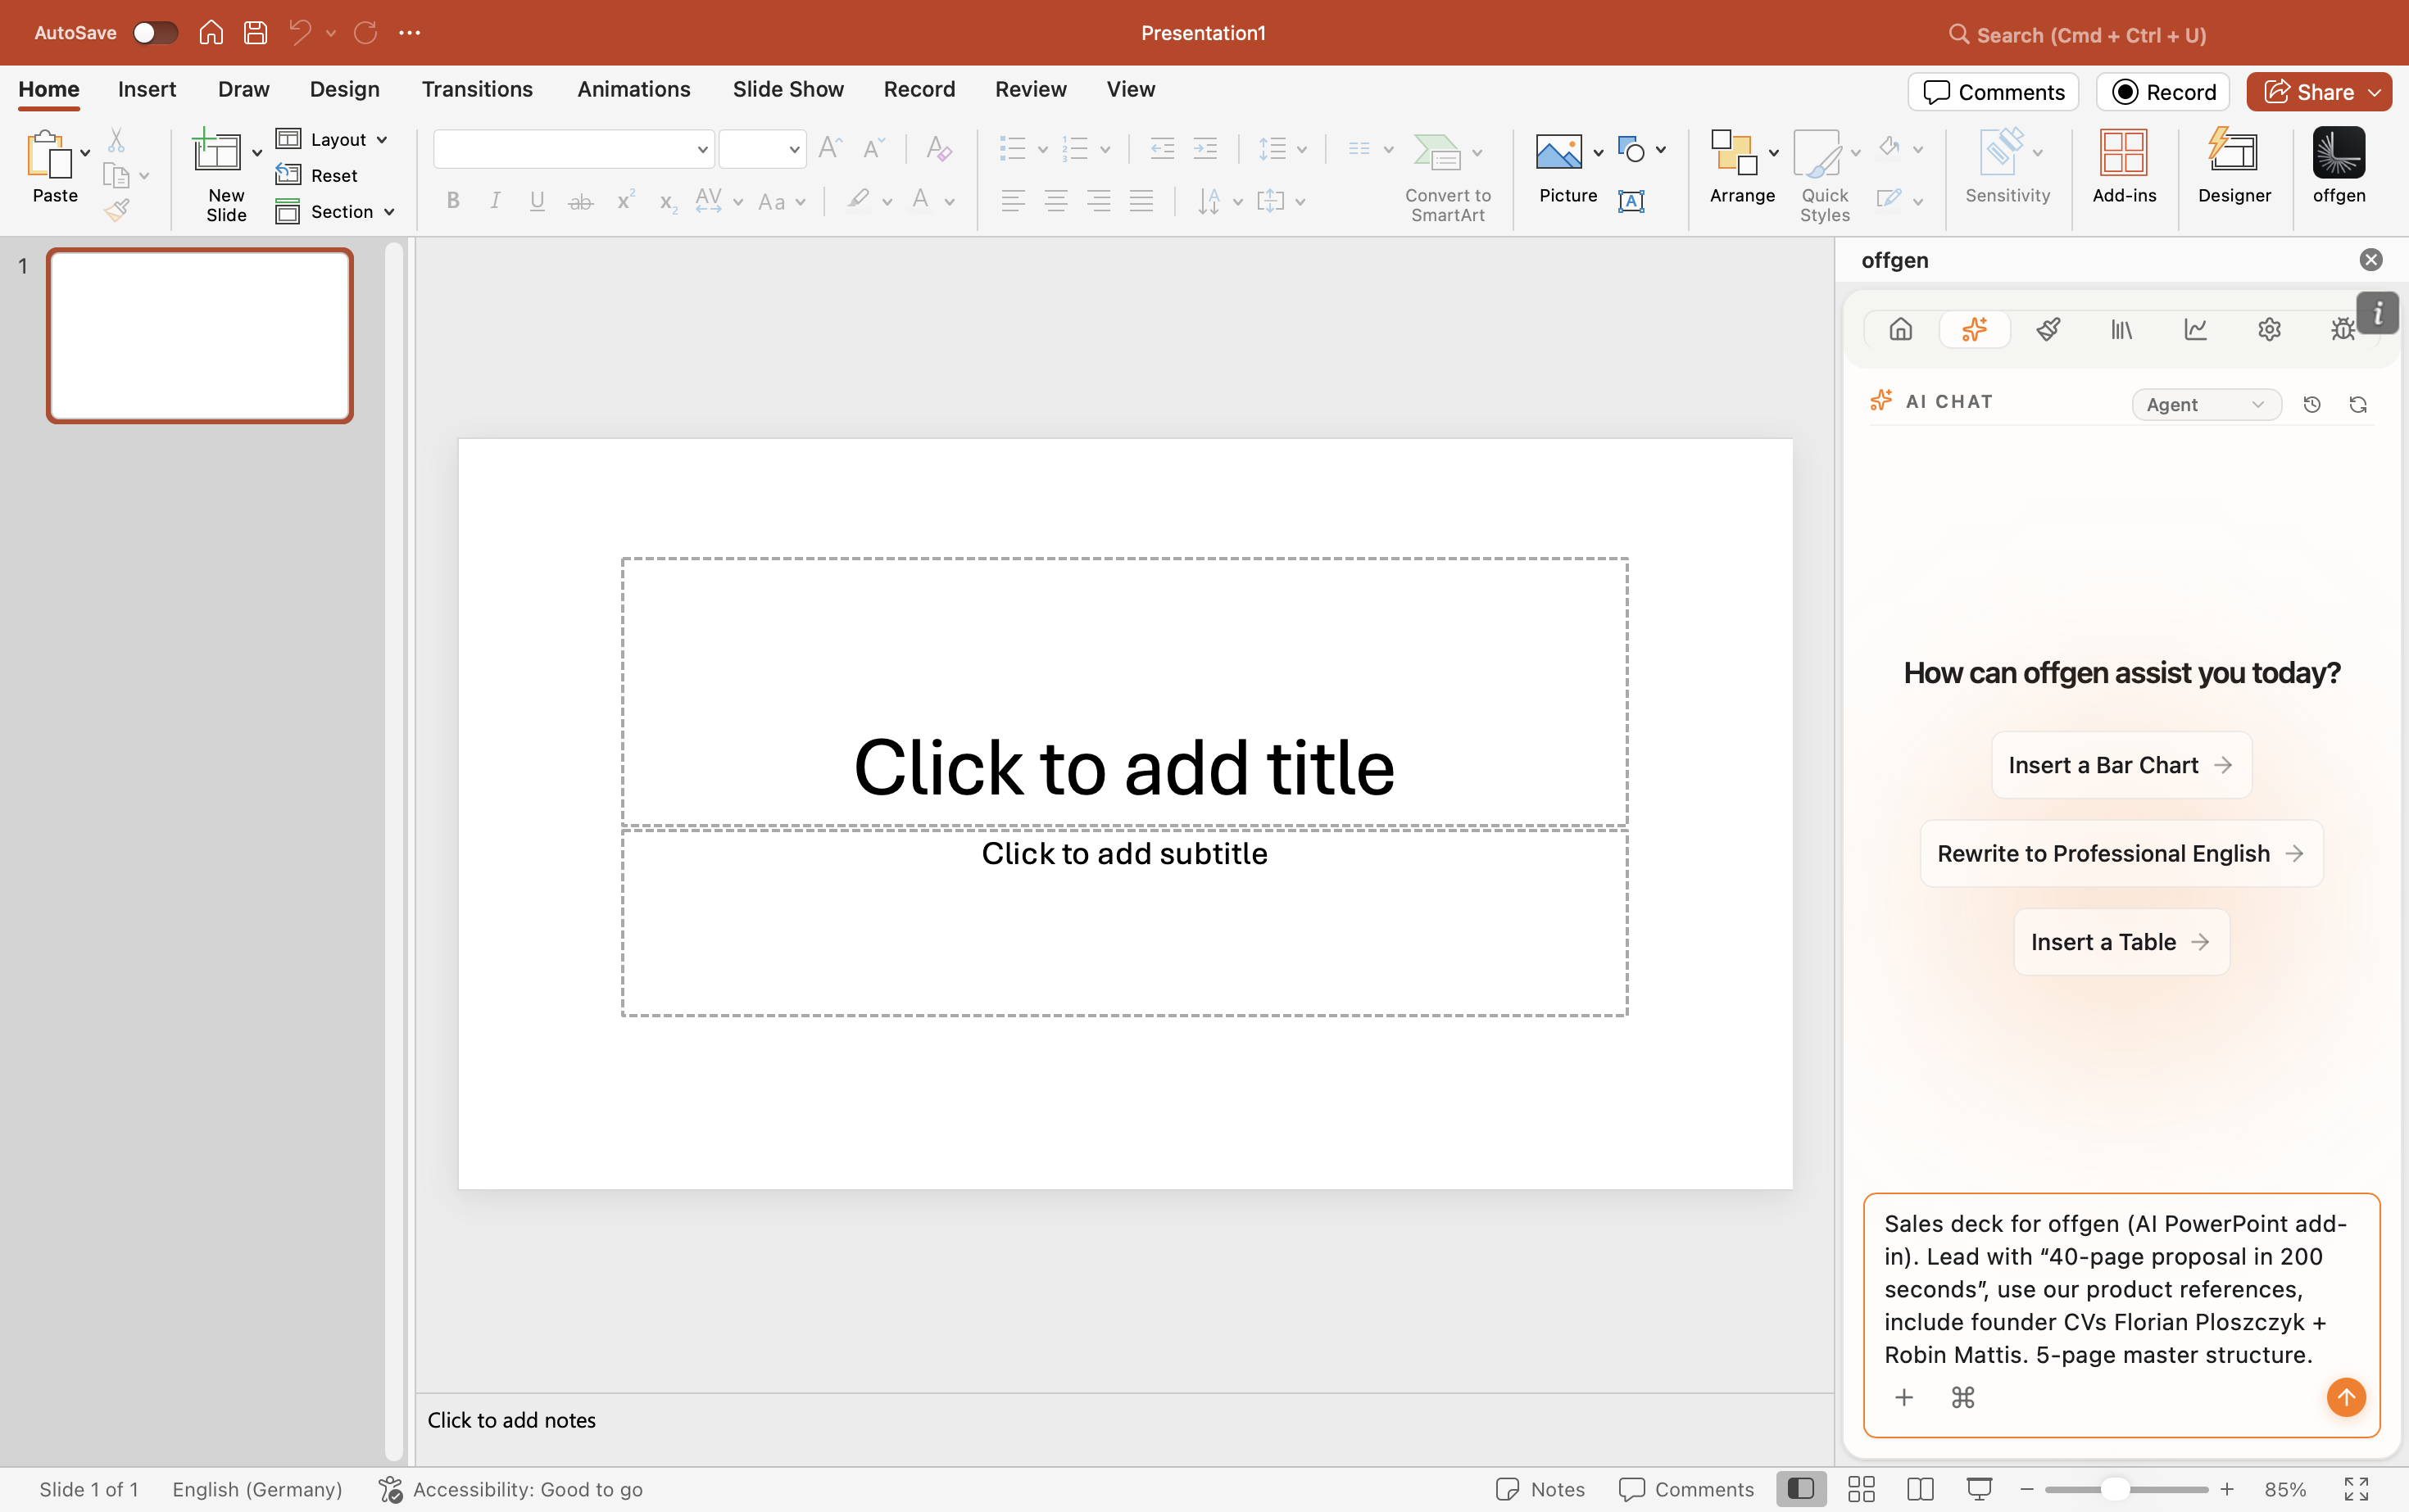Open the Slide Show tab

click(x=788, y=89)
